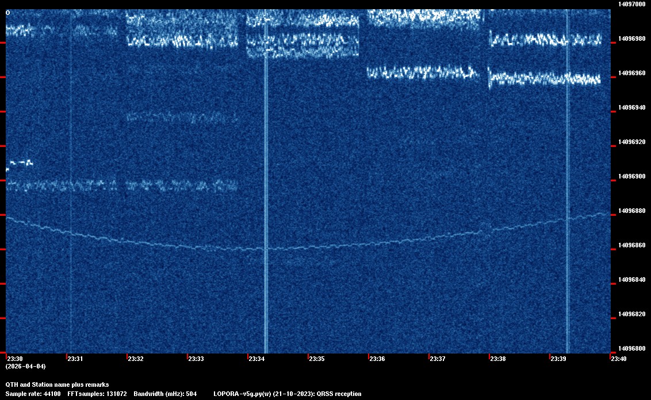Click the 23:30 time axis label
Screen dimensions: 651x400
coord(15,359)
